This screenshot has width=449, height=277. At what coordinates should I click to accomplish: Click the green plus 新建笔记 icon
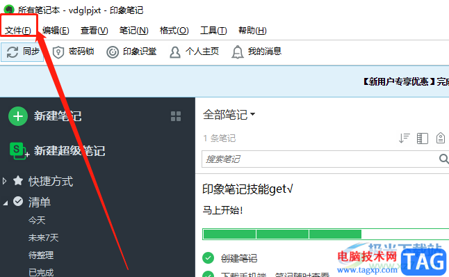pyautogui.click(x=18, y=116)
